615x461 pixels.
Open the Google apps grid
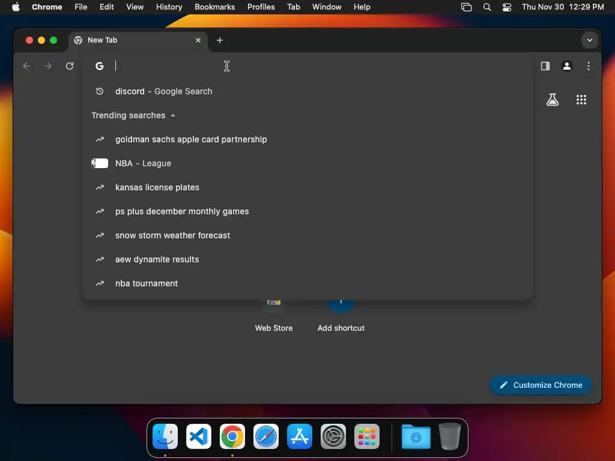(581, 100)
